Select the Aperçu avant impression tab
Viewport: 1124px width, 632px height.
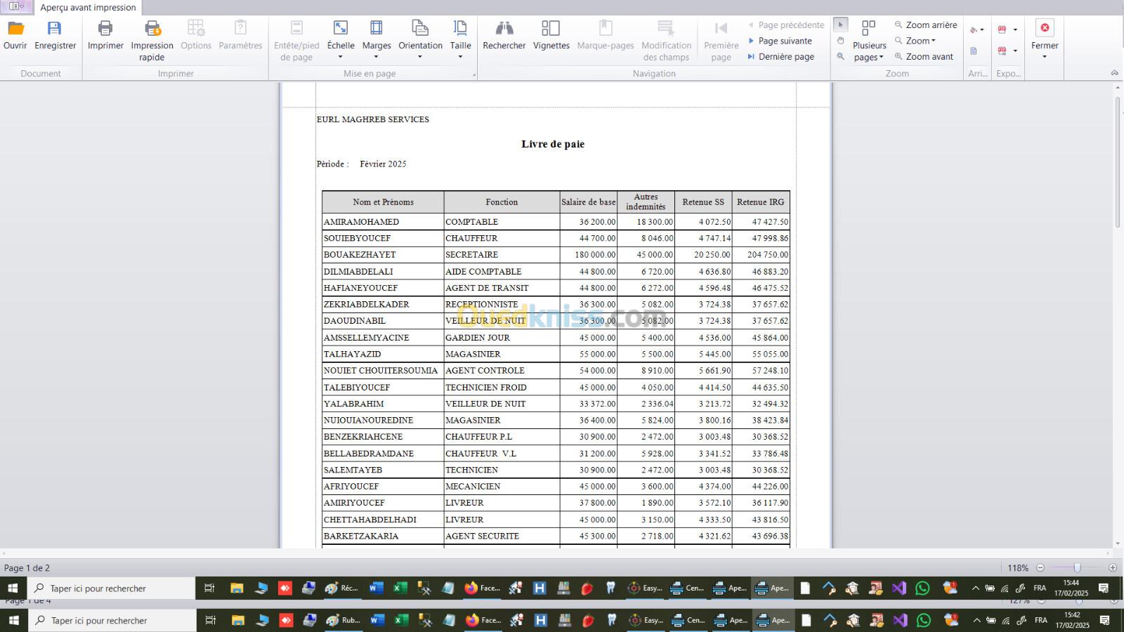pyautogui.click(x=88, y=8)
